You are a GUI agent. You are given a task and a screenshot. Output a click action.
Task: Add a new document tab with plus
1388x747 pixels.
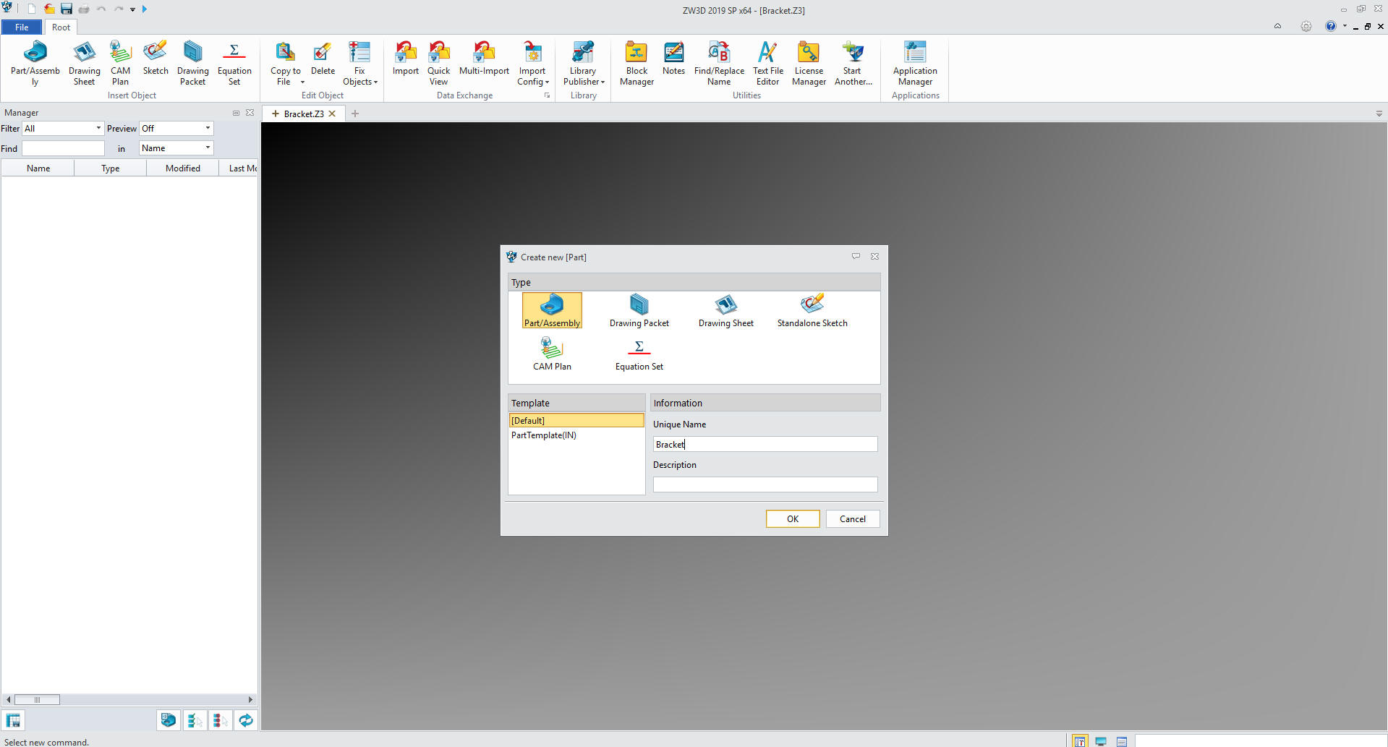click(x=355, y=114)
